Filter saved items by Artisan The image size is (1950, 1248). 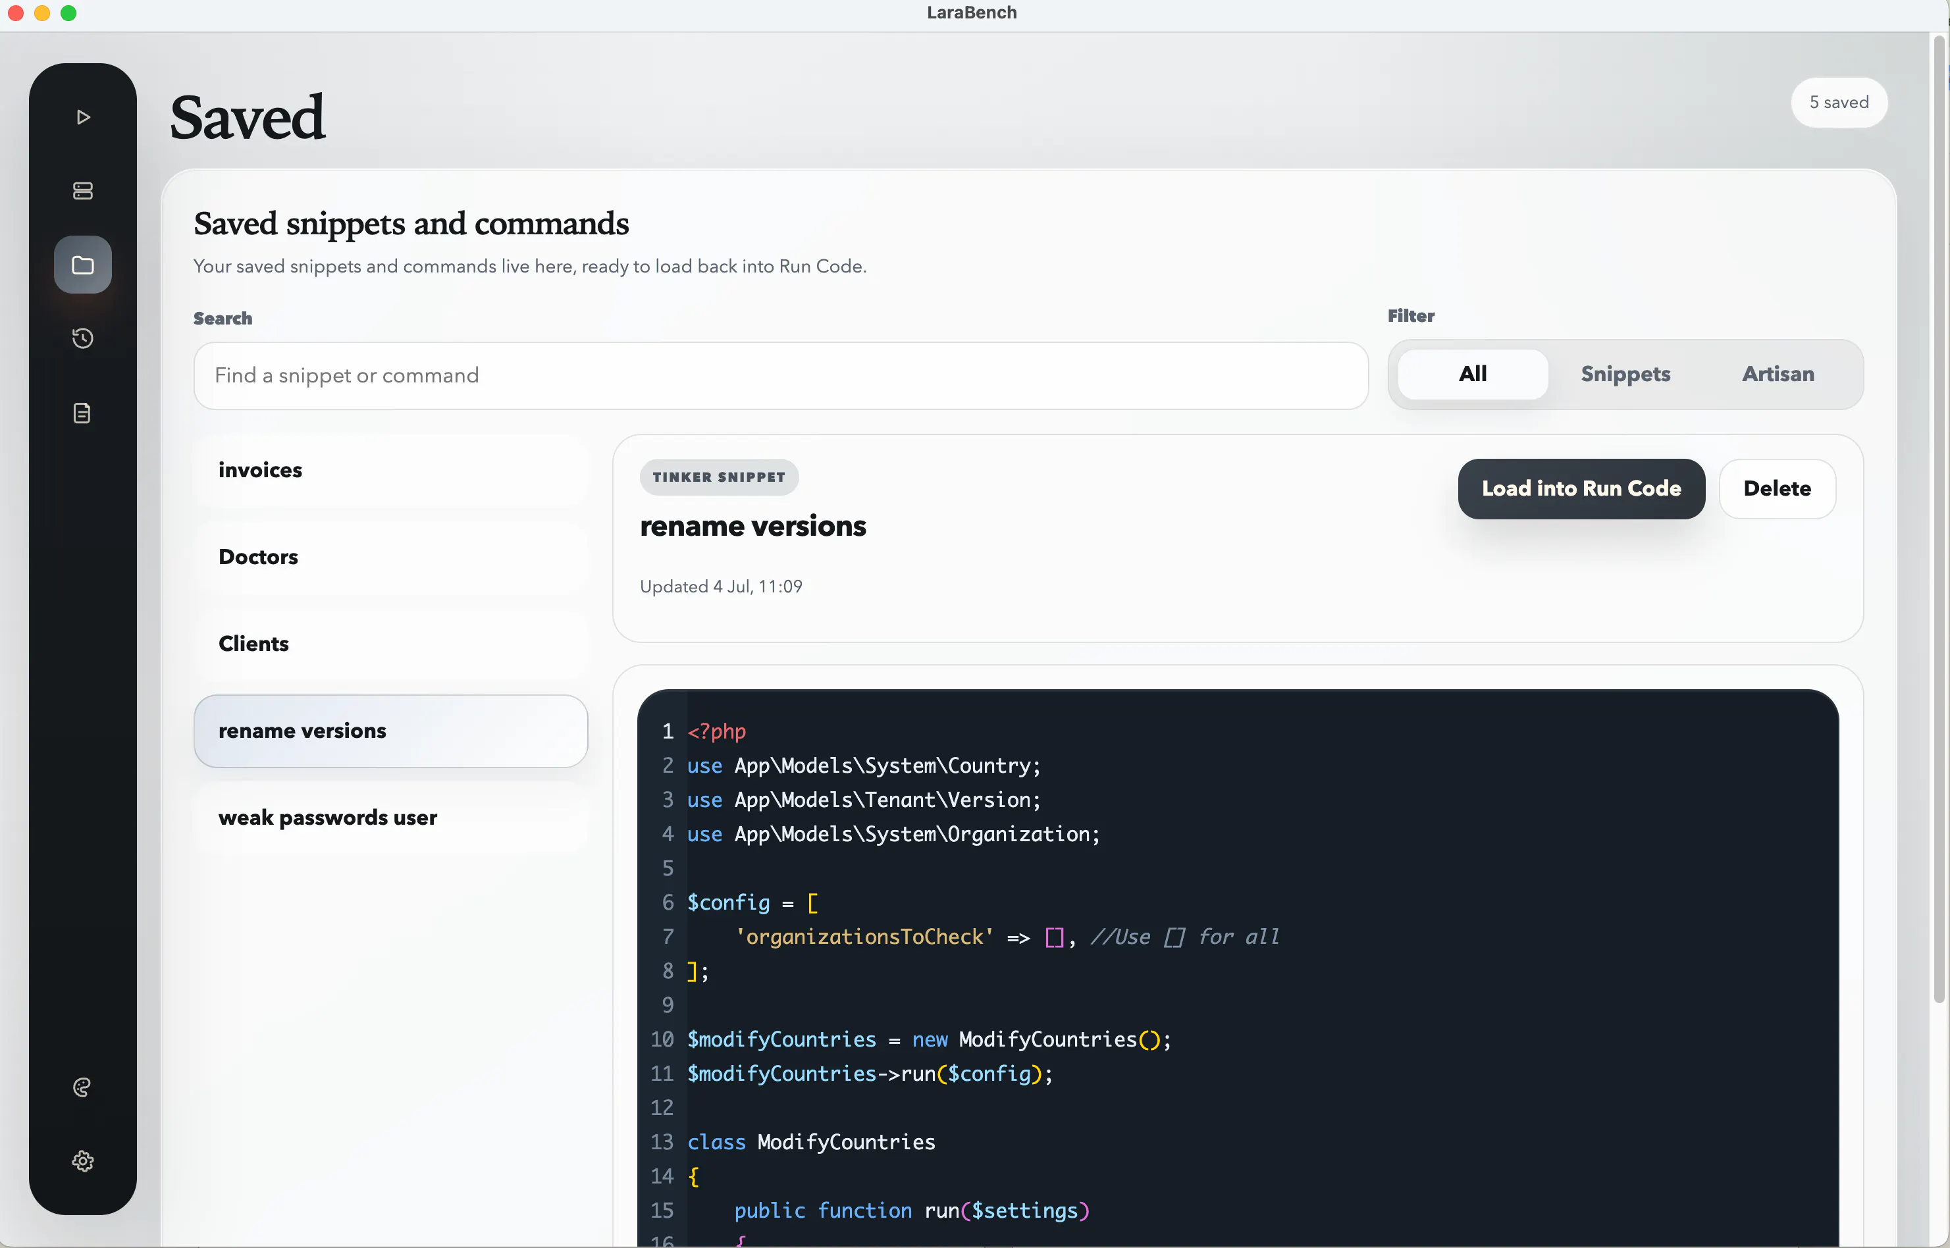tap(1778, 374)
